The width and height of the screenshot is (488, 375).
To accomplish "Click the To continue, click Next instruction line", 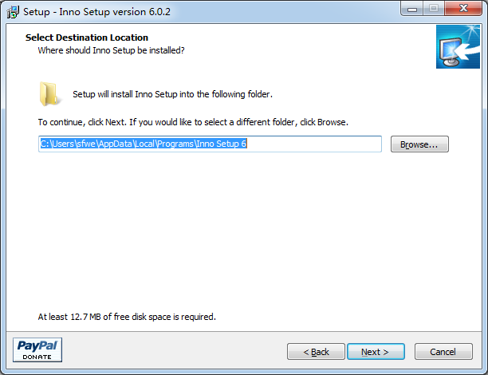I will pyautogui.click(x=193, y=123).
